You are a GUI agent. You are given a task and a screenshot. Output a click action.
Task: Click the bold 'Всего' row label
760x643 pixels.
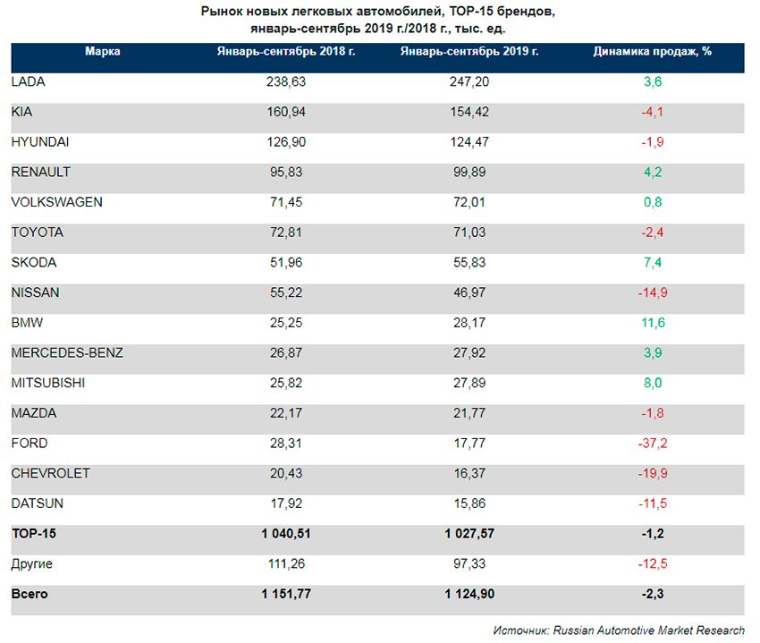tap(30, 594)
